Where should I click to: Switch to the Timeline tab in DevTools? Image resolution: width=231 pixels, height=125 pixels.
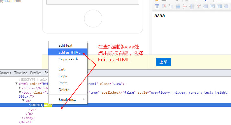point(21,73)
